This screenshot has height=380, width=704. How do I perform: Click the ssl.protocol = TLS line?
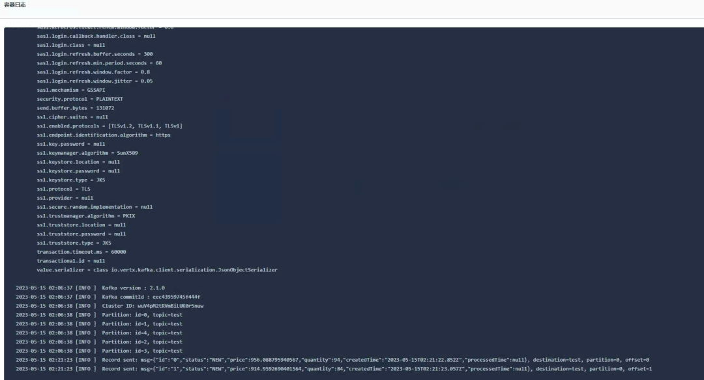point(64,189)
